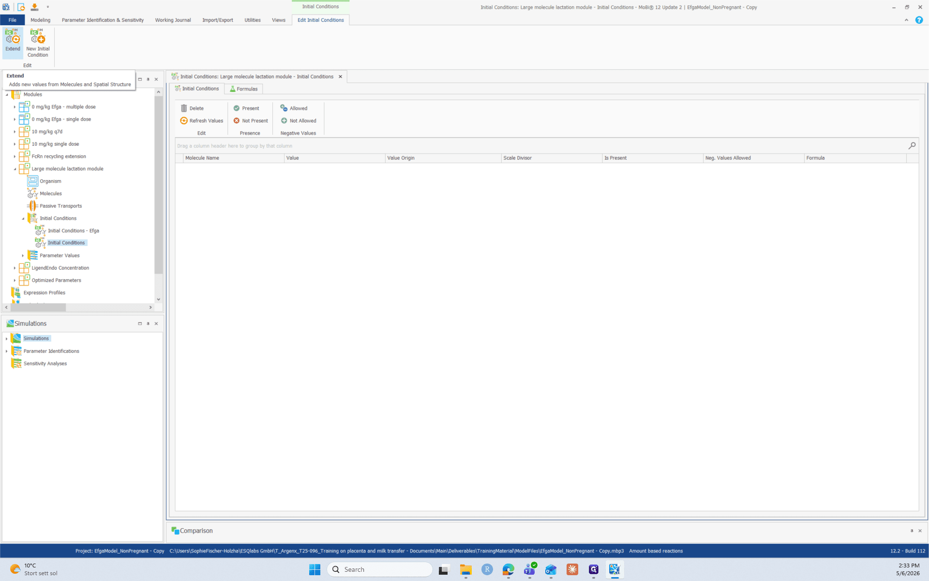Screen dimensions: 929x581
Task: Open the Modeling ribbon tab
Action: pyautogui.click(x=40, y=20)
